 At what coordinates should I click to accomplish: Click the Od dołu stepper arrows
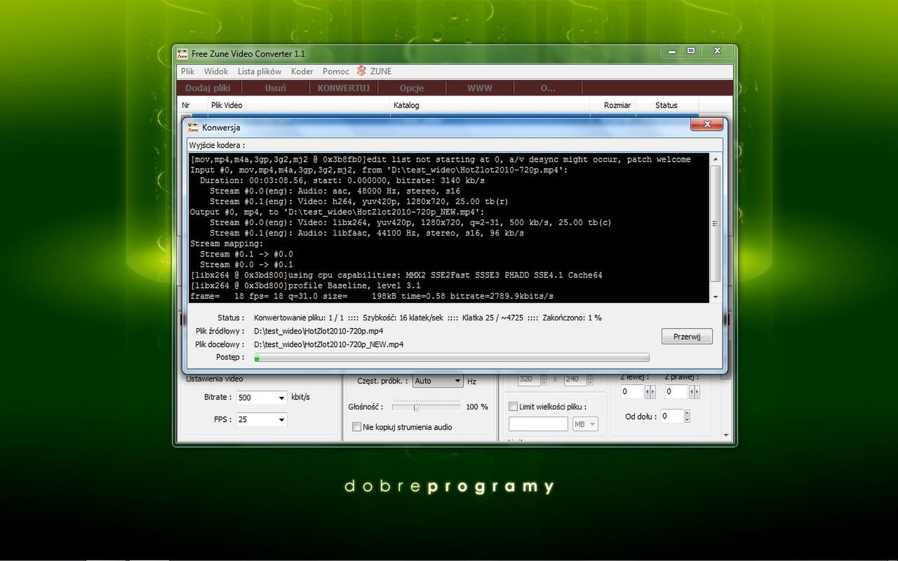pyautogui.click(x=687, y=416)
